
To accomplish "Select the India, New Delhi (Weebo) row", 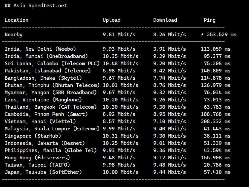I will 40,49.
